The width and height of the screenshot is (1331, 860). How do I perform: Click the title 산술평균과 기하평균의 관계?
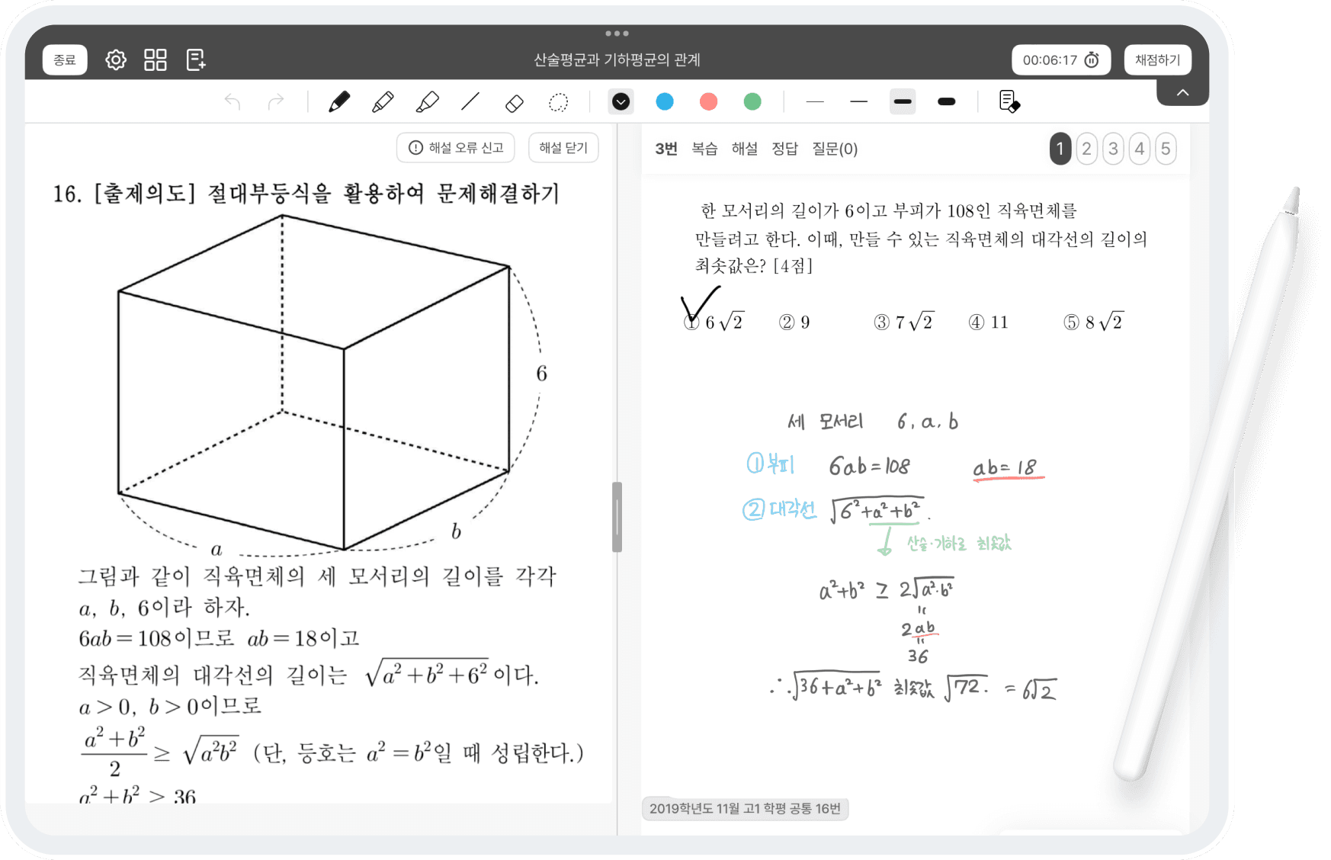[617, 59]
